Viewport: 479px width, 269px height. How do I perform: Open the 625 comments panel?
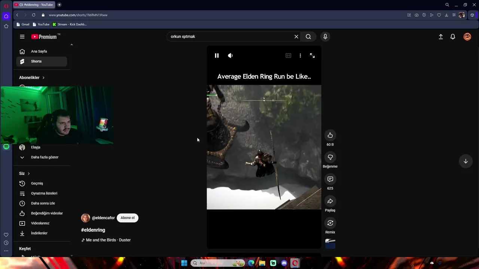click(330, 179)
